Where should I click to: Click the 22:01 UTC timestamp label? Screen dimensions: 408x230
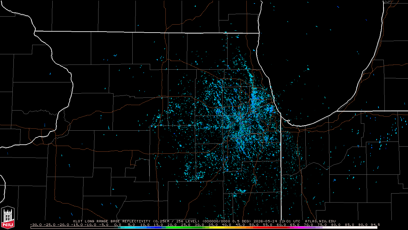click(x=290, y=221)
